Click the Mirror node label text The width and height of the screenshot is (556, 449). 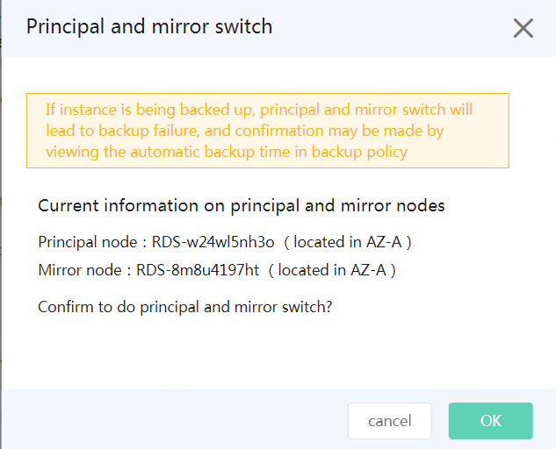click(80, 270)
